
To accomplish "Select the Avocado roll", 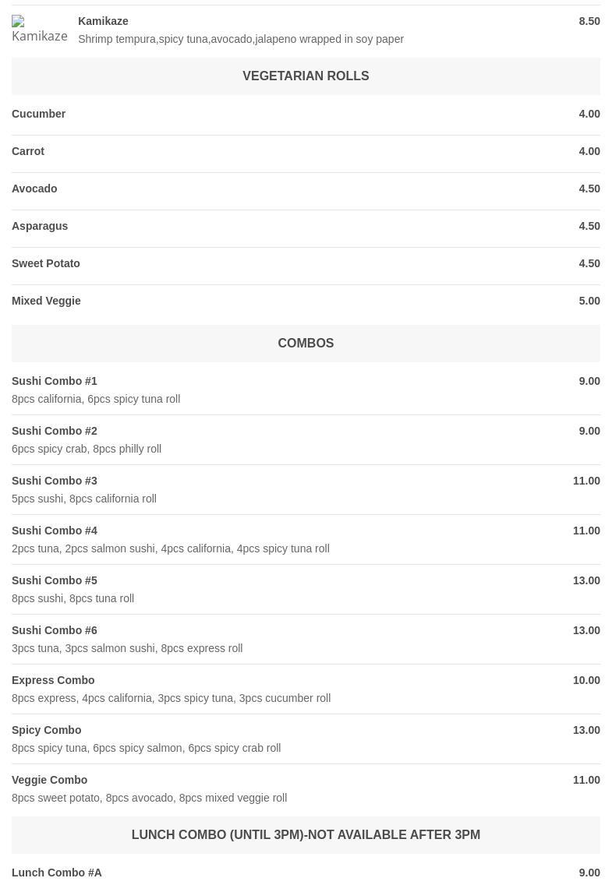I will [x=34, y=189].
